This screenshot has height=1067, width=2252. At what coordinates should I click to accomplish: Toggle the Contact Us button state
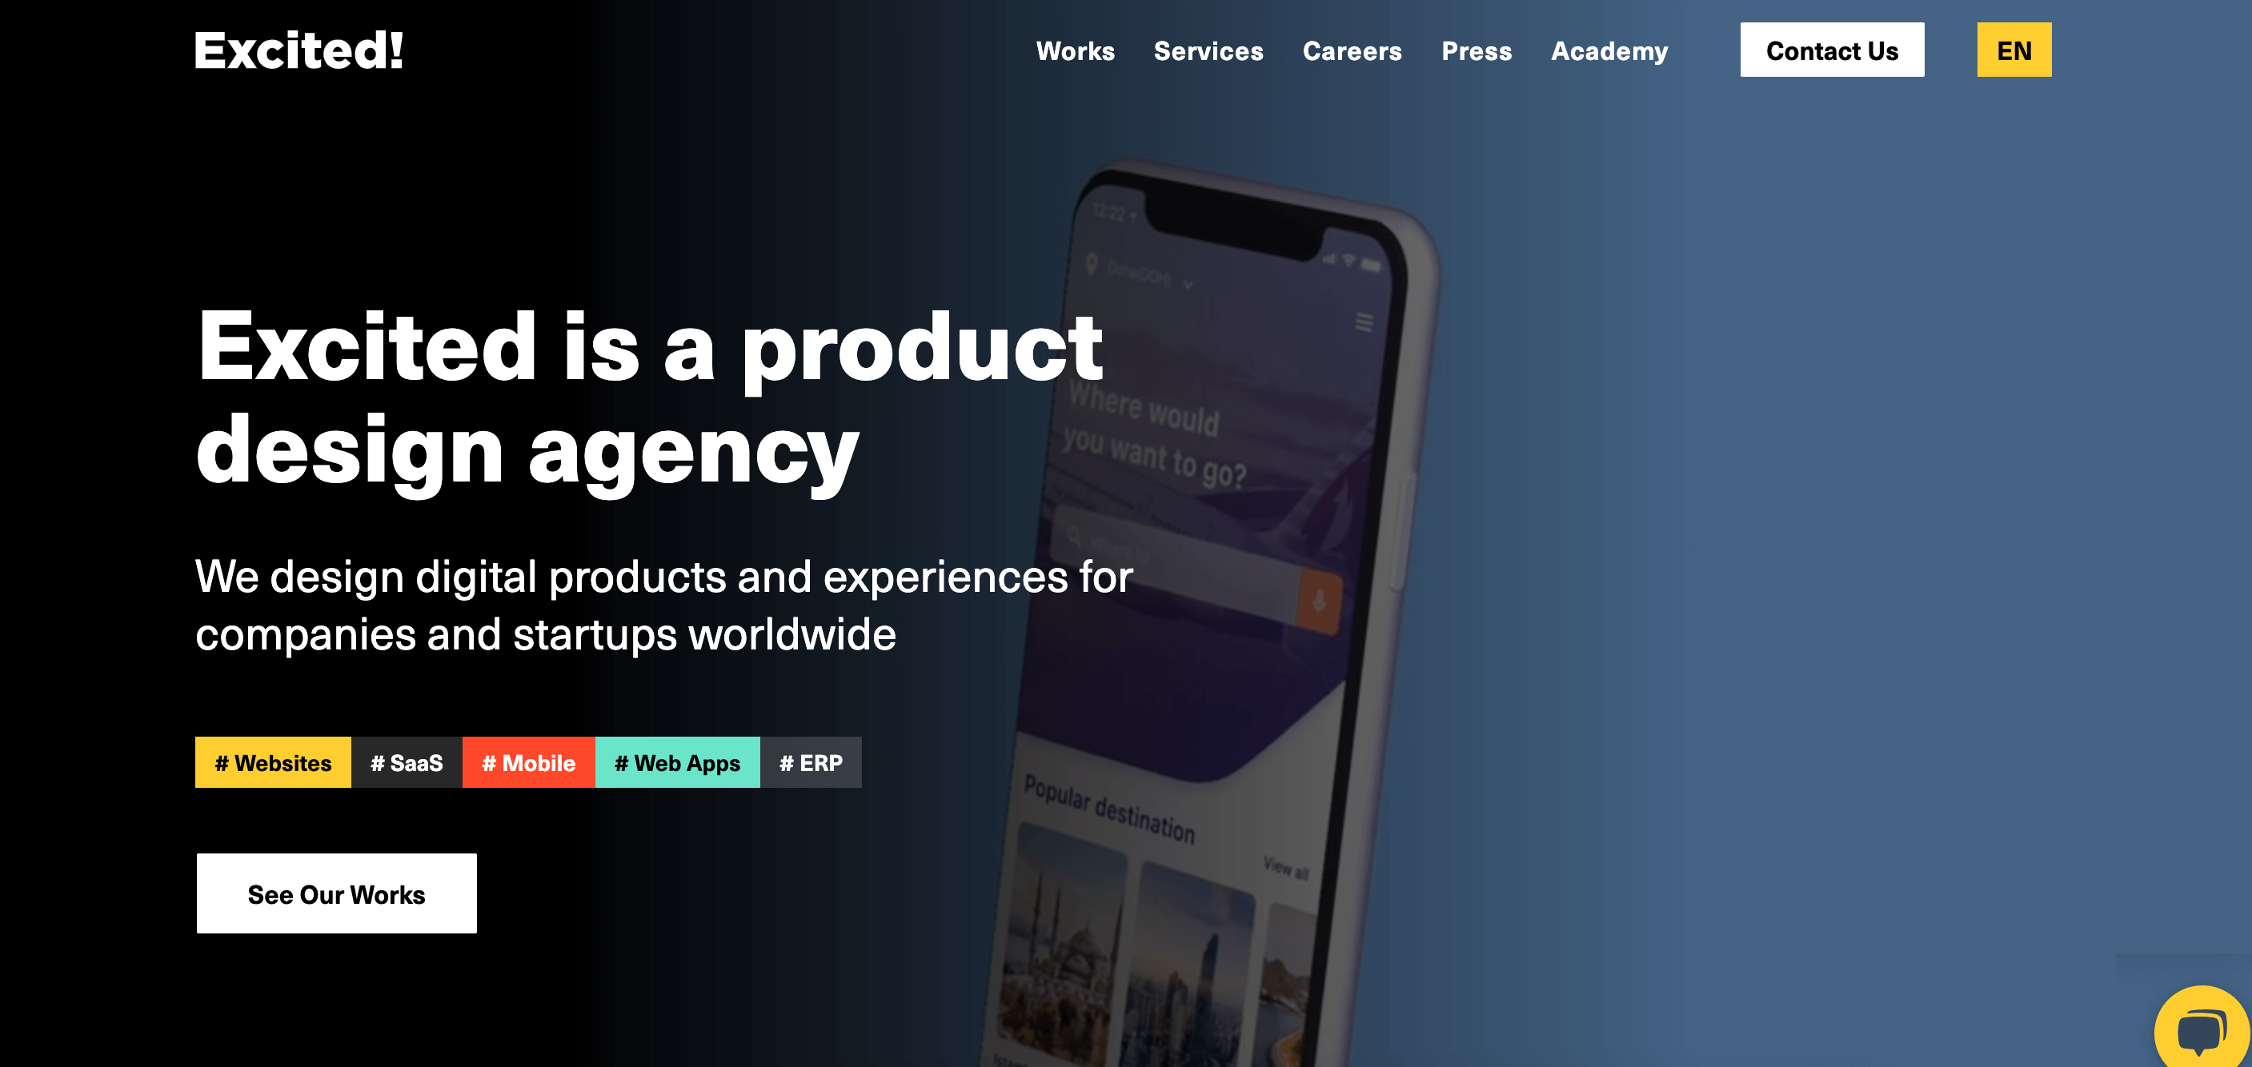point(1834,50)
